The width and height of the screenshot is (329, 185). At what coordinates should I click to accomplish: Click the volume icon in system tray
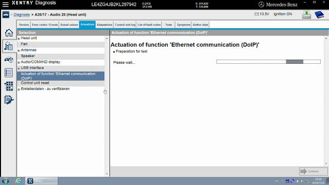(x=302, y=181)
